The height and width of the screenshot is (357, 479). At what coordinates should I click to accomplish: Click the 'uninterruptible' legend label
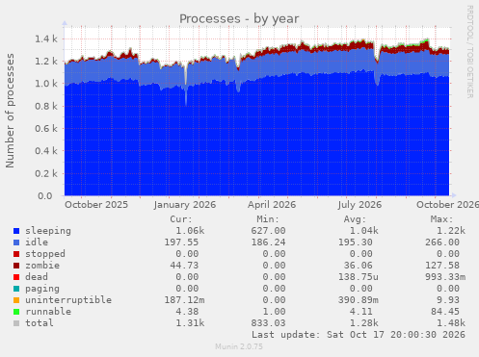68,300
